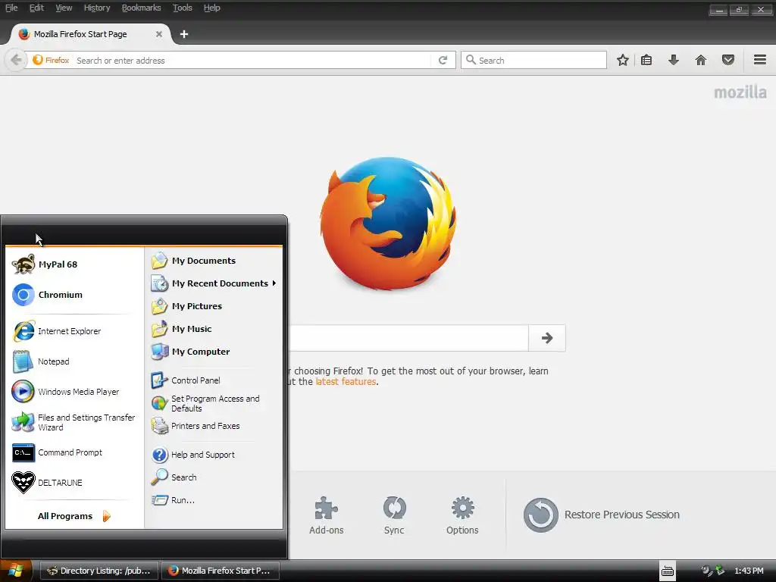
Task: Open the Edit menu
Action: tap(36, 8)
